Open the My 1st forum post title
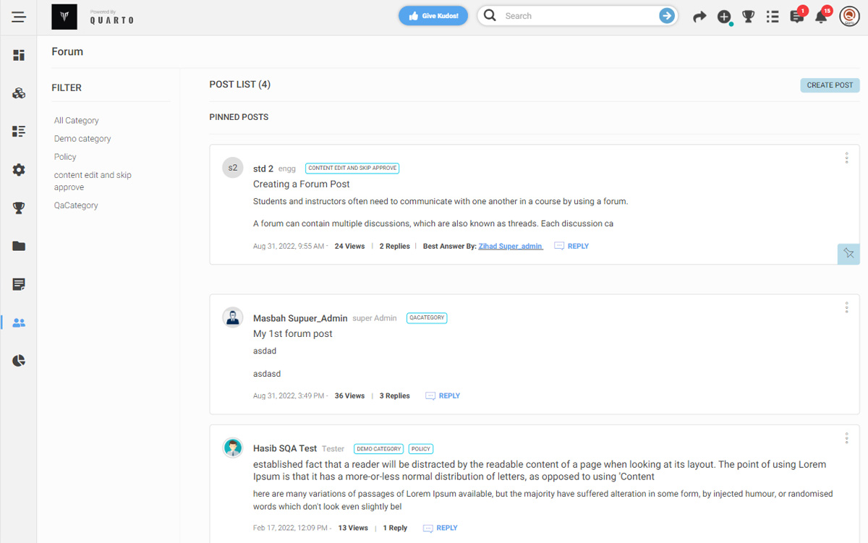 (293, 334)
